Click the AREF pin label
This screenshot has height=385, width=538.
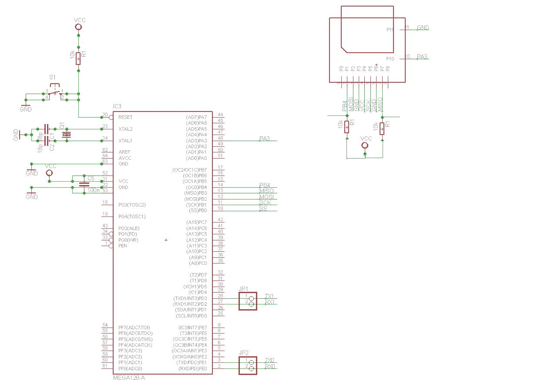[x=124, y=152]
